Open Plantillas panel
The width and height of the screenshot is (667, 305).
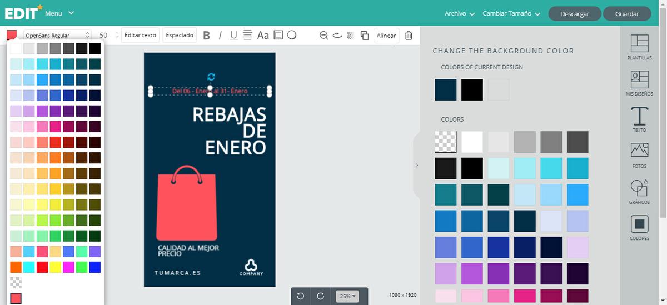coord(639,47)
